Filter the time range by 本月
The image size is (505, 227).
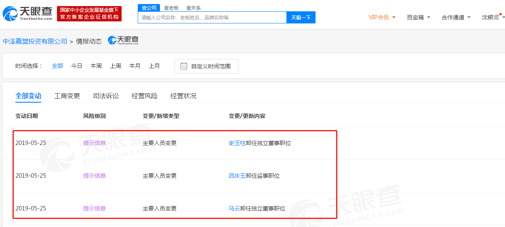click(135, 66)
